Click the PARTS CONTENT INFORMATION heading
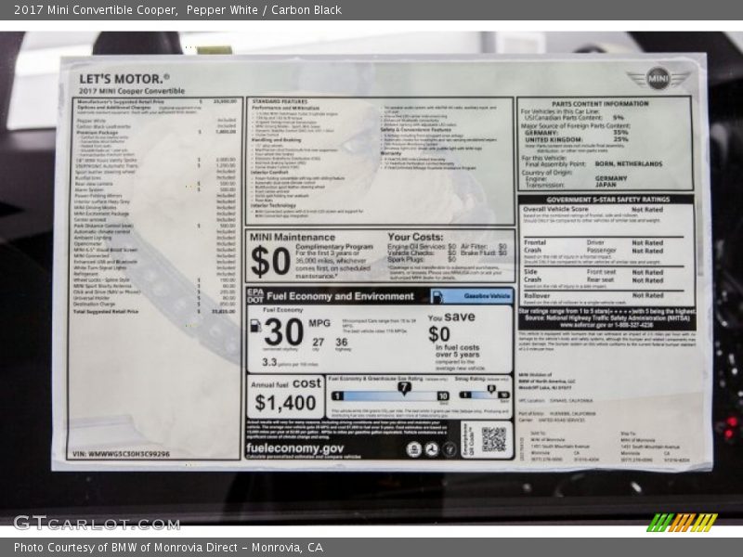This screenshot has height=557, width=743. [x=600, y=104]
